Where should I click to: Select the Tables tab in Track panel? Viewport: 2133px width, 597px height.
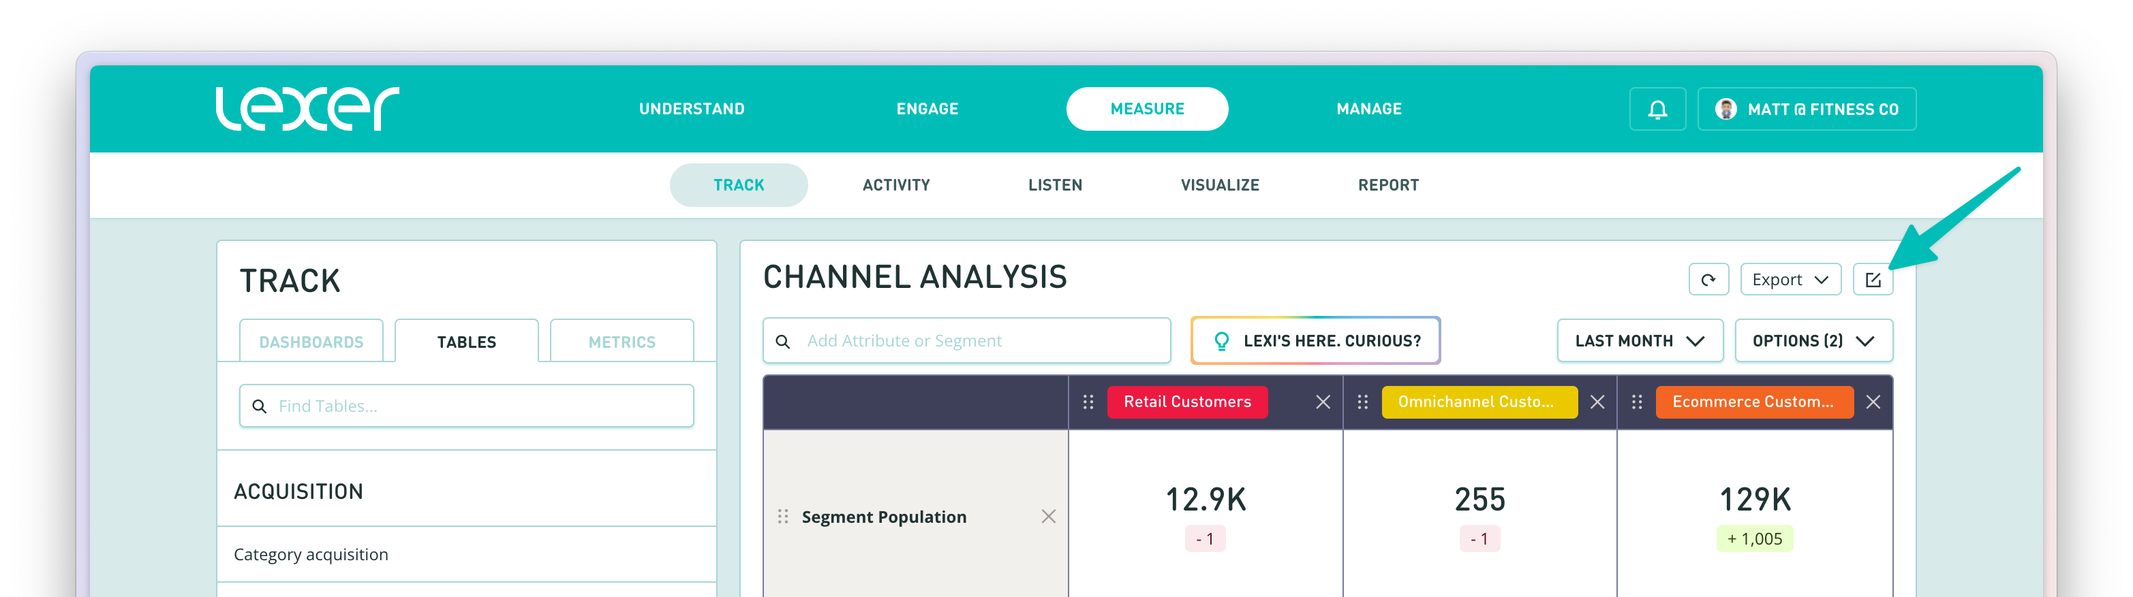pyautogui.click(x=467, y=342)
